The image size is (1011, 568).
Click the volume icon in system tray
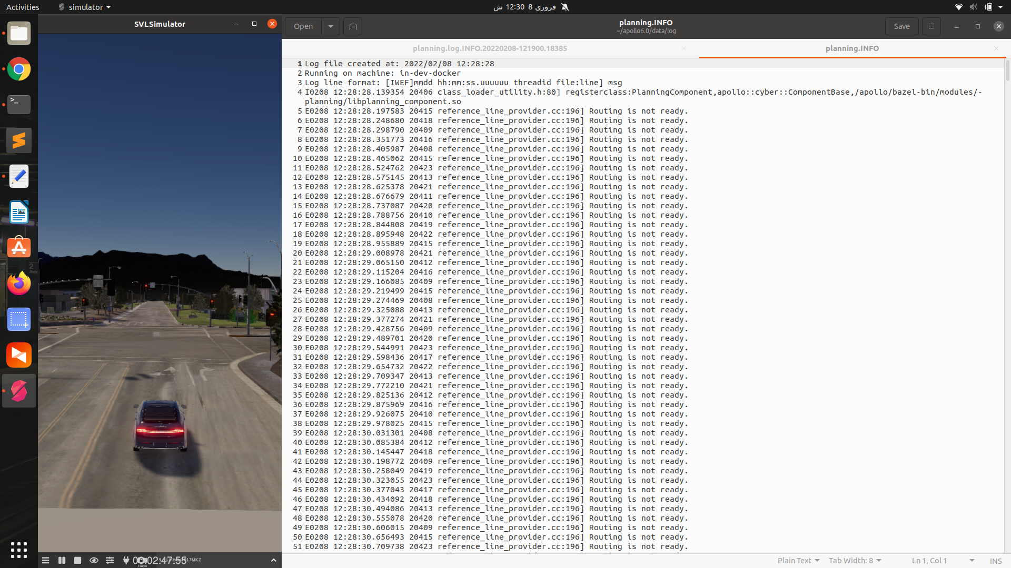coord(974,7)
